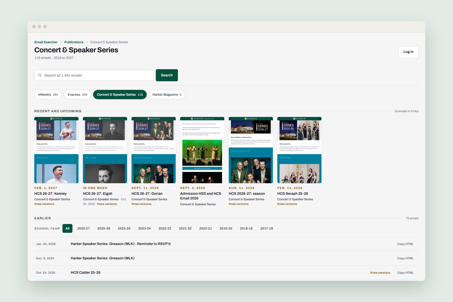The image size is (453, 302).
Task: Open three versions under HCS Seraph 25-26
Action: [287, 204]
